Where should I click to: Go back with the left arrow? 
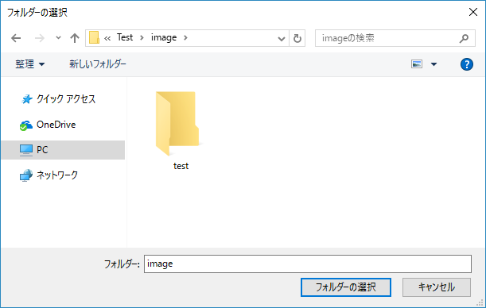point(16,38)
